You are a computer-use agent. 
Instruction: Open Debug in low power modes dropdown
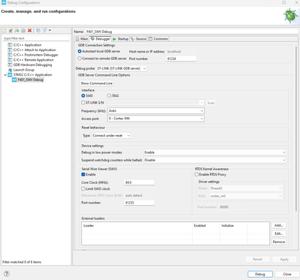click(x=214, y=152)
